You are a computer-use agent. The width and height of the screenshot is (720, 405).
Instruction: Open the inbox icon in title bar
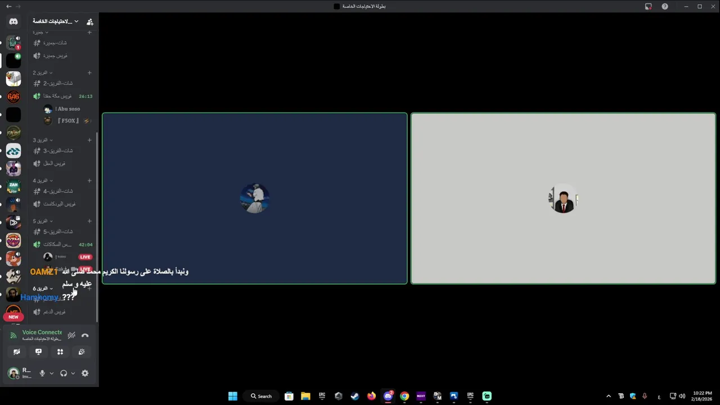[649, 6]
